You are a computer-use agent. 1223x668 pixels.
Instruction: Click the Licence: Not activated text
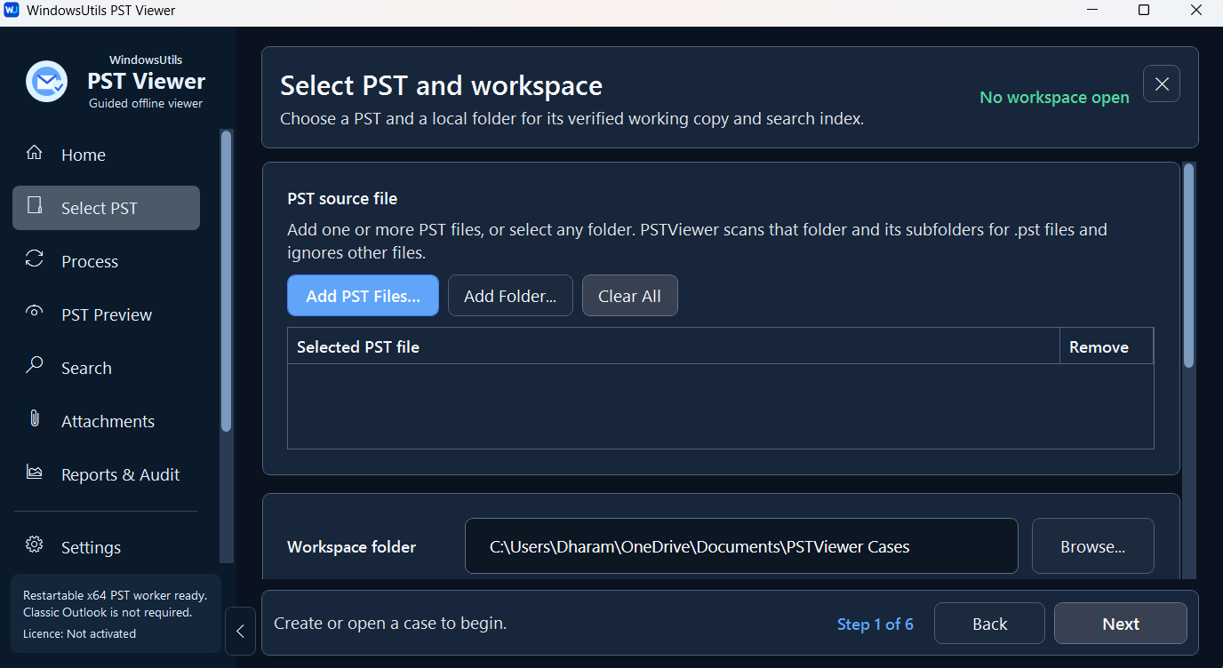click(x=79, y=633)
